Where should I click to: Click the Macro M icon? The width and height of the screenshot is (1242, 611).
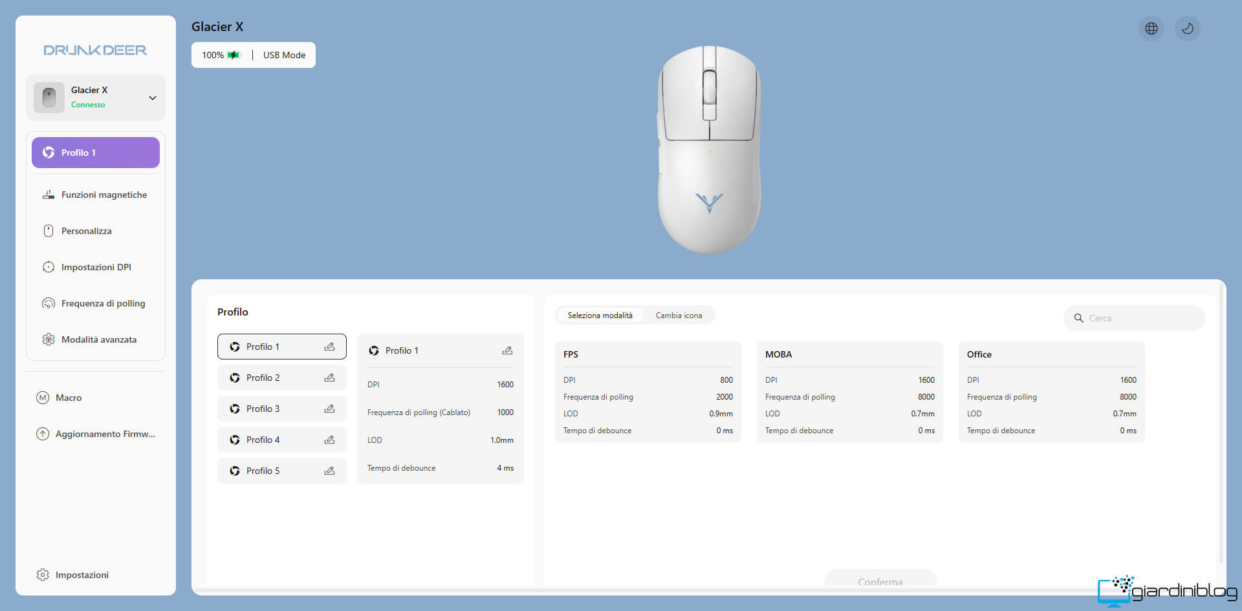pyautogui.click(x=43, y=398)
